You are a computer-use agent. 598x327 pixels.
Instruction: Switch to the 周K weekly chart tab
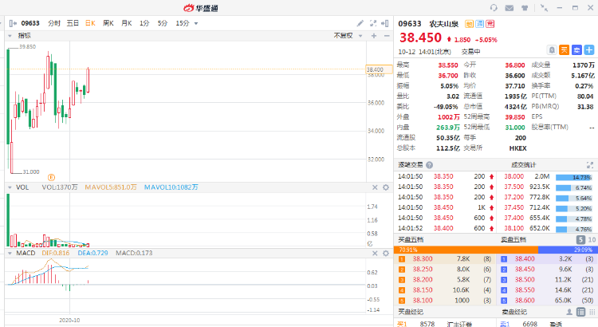tap(108, 23)
